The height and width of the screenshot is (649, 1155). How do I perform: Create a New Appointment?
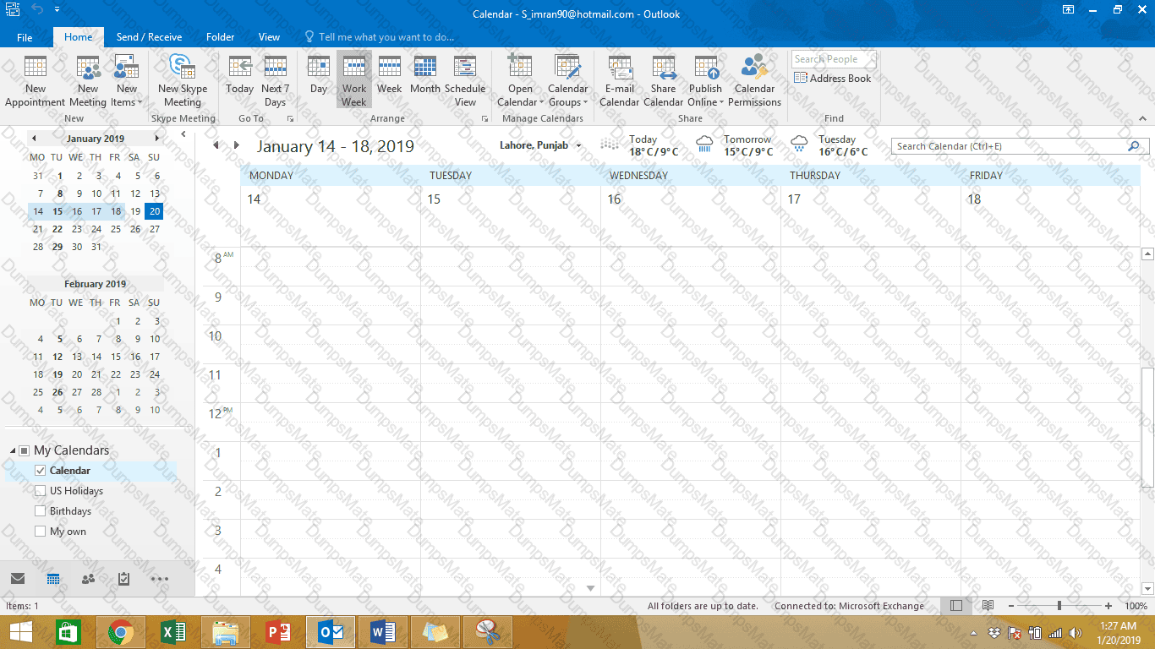[x=36, y=81]
